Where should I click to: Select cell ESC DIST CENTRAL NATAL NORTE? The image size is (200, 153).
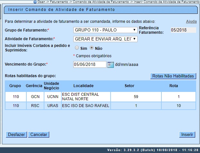[x=86, y=97]
